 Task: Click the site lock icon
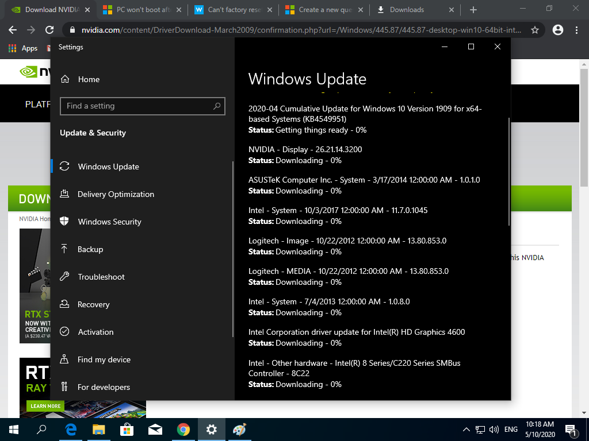[x=72, y=30]
